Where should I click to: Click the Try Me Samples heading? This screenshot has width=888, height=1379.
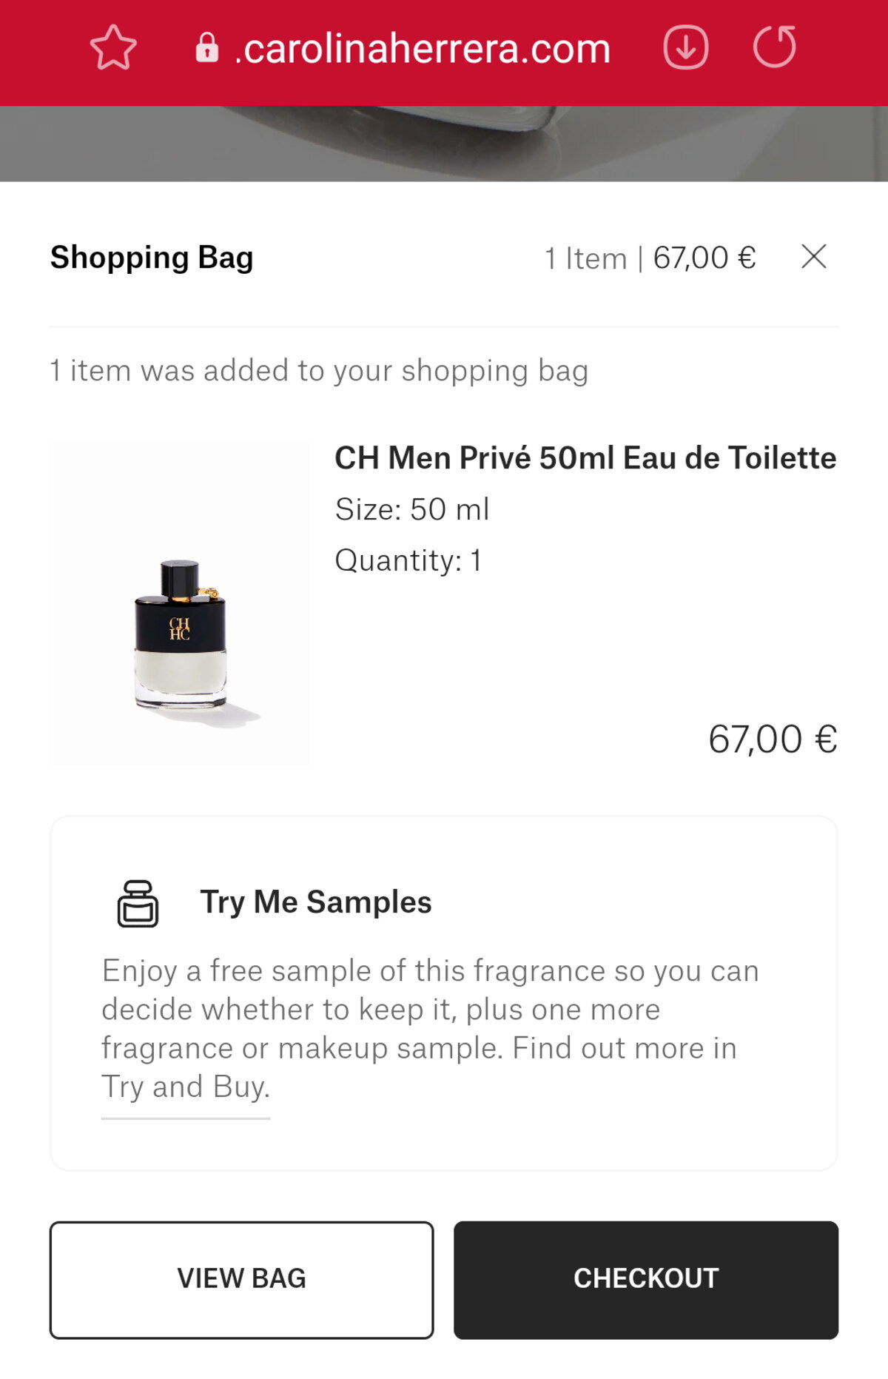315,902
